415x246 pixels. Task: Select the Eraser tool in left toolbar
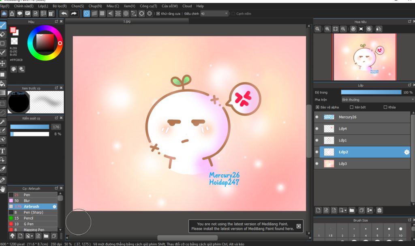click(x=3, y=34)
